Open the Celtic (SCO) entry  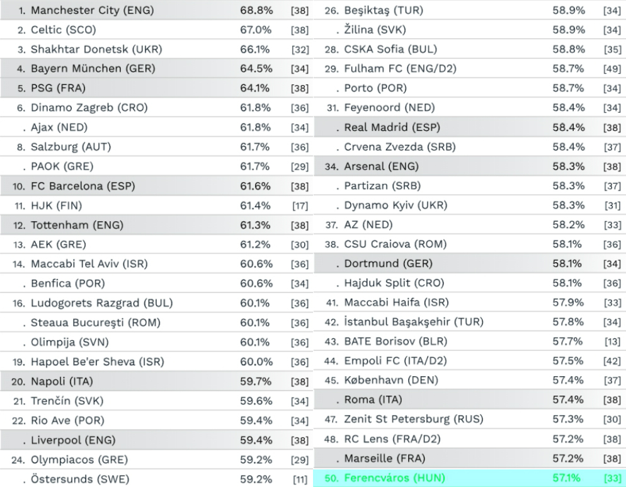point(156,30)
